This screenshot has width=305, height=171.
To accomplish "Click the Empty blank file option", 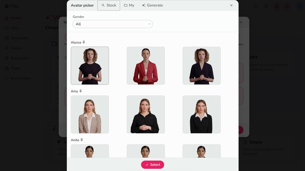I will pyautogui.click(x=268, y=148).
